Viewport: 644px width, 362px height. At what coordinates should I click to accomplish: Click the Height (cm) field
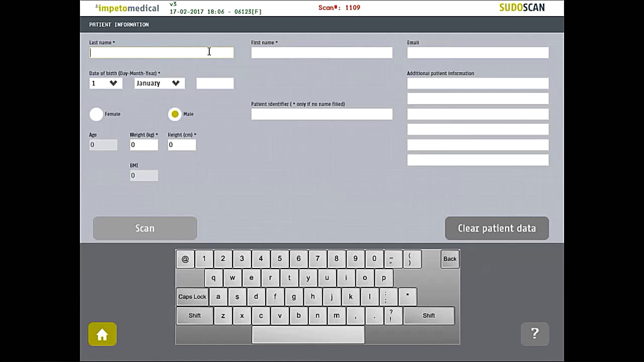182,145
